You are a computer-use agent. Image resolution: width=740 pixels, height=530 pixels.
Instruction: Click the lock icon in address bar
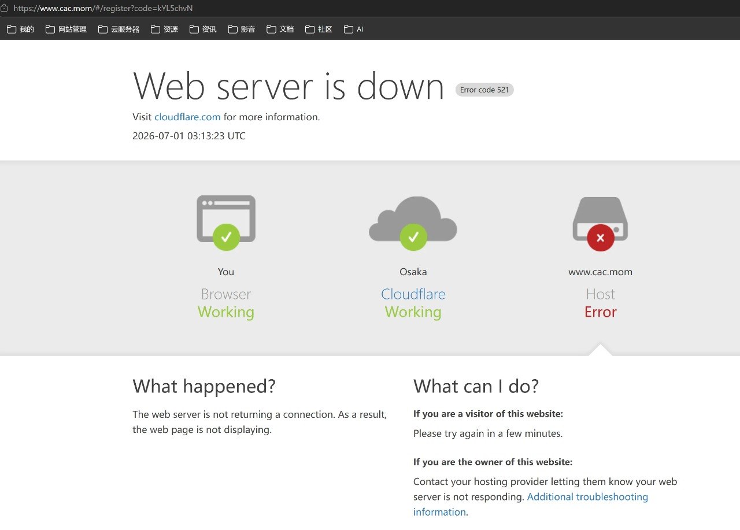[5, 8]
